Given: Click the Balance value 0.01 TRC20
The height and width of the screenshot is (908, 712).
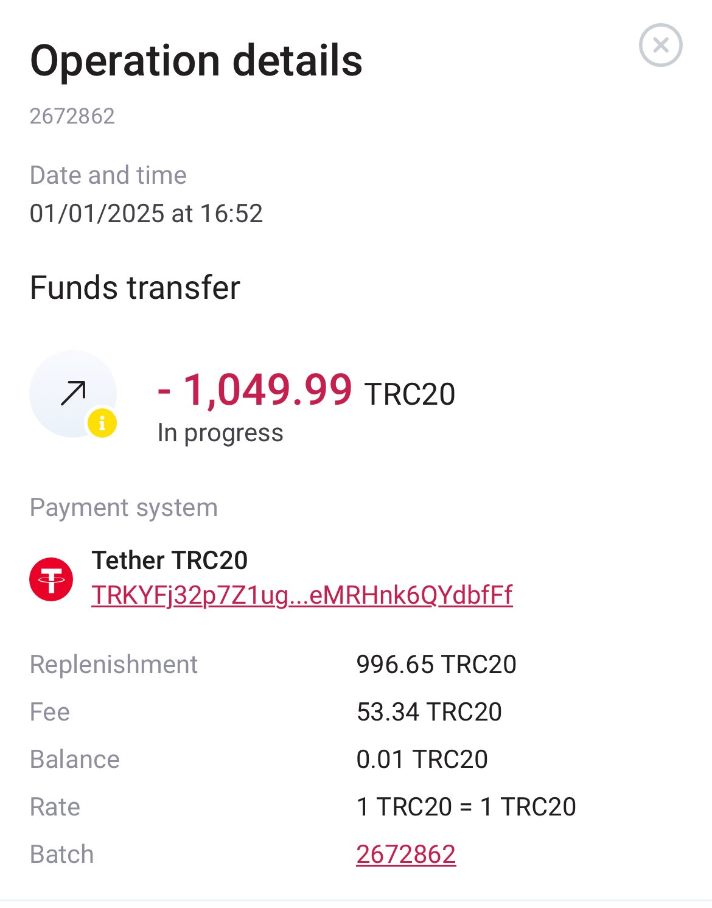Looking at the screenshot, I should [422, 760].
